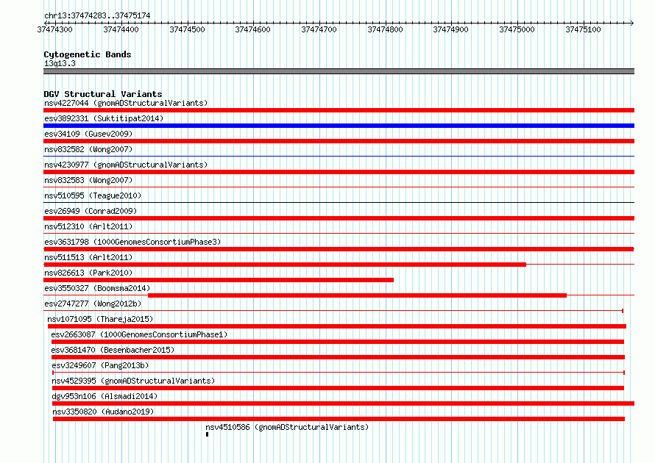Click the black nsv510595 Teague2010 line
This screenshot has height=463, width=655.
[339, 203]
